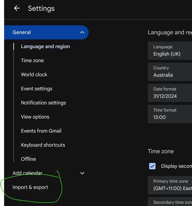Open the Time format dropdown showing 13:00
This screenshot has height=206, width=192.
coord(170,114)
